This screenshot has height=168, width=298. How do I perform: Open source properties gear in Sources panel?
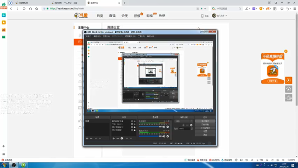point(122,139)
